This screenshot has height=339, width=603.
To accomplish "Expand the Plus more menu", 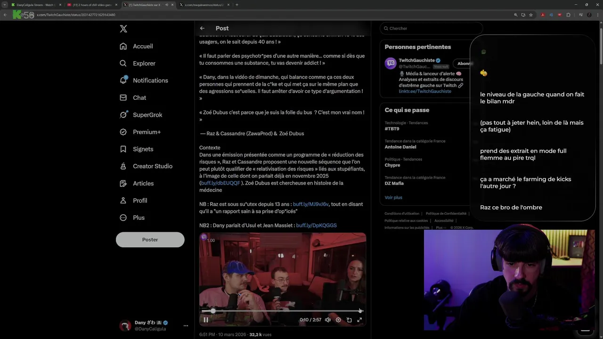I will click(x=132, y=218).
